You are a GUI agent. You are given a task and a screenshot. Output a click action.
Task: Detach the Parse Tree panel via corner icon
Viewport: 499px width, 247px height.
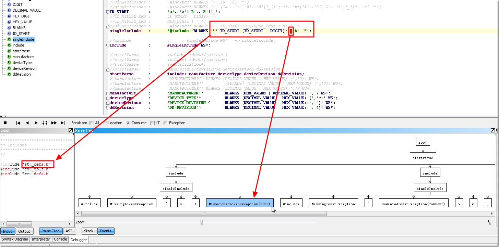click(493, 130)
